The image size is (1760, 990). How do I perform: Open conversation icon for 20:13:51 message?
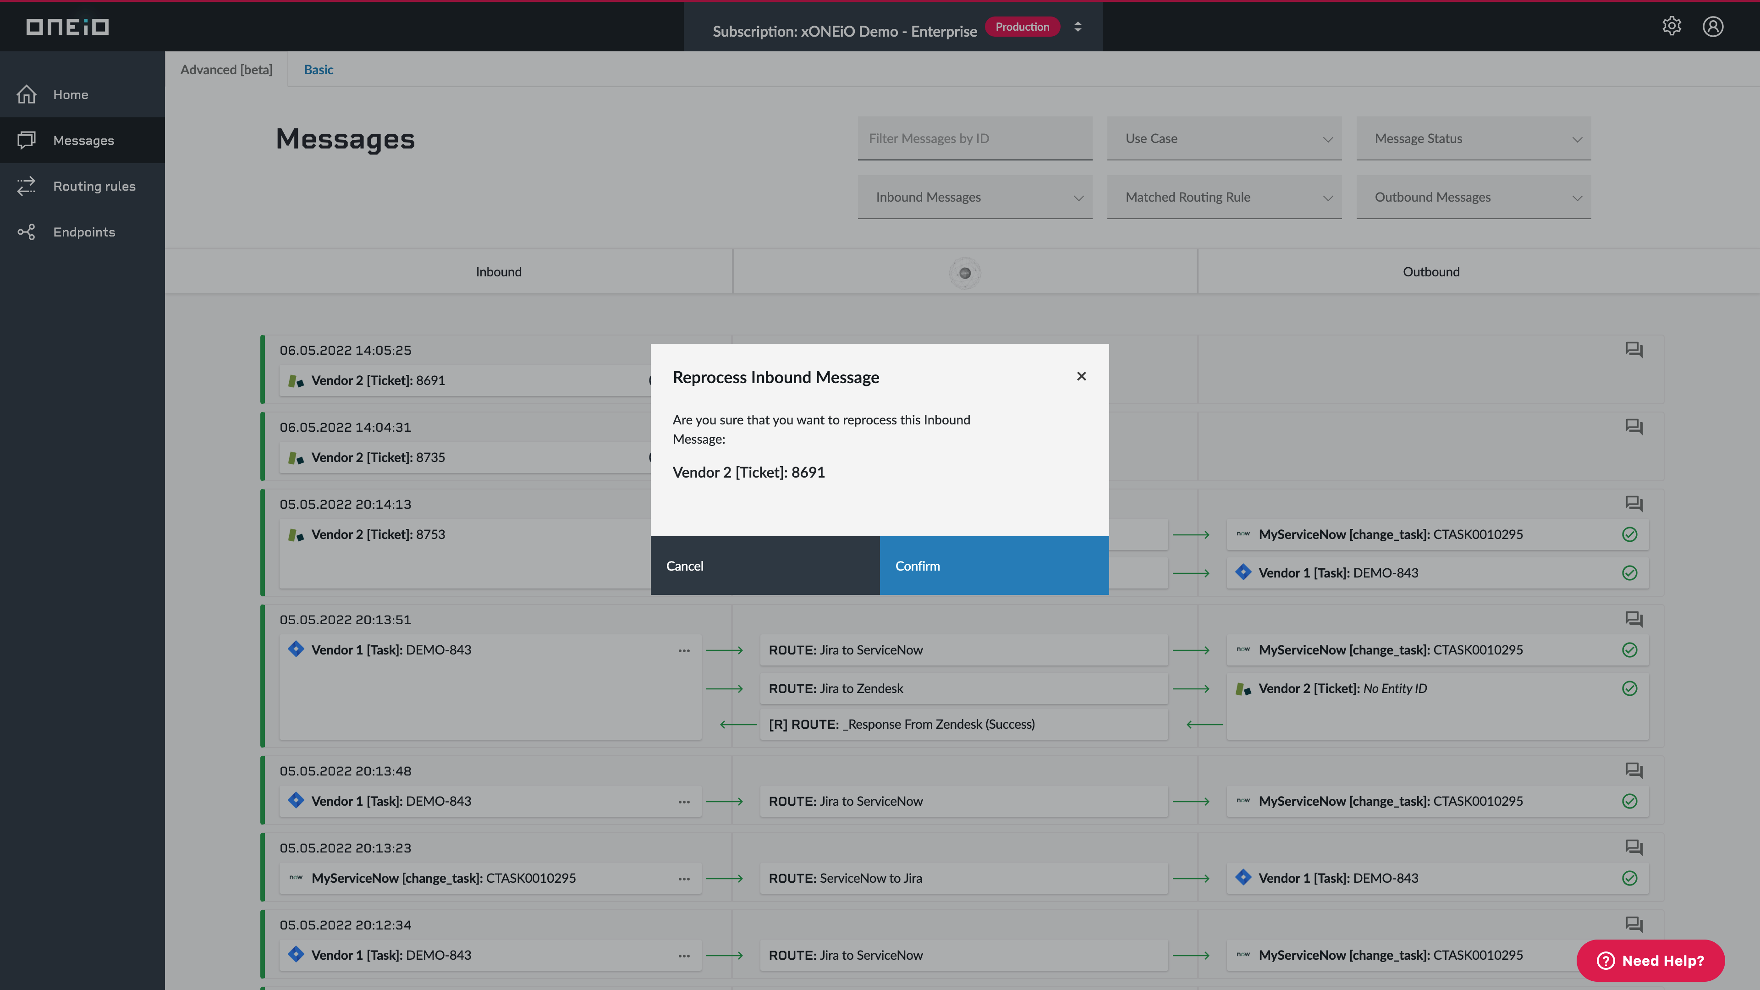click(1633, 619)
